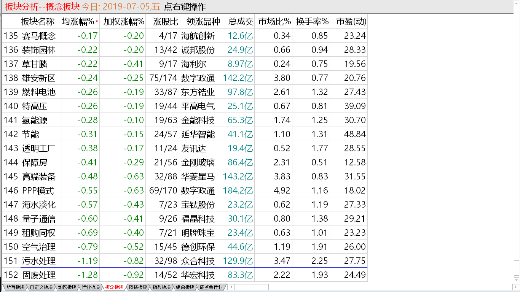Select the 高端装备 sector name
The image size is (520, 292).
(38, 176)
